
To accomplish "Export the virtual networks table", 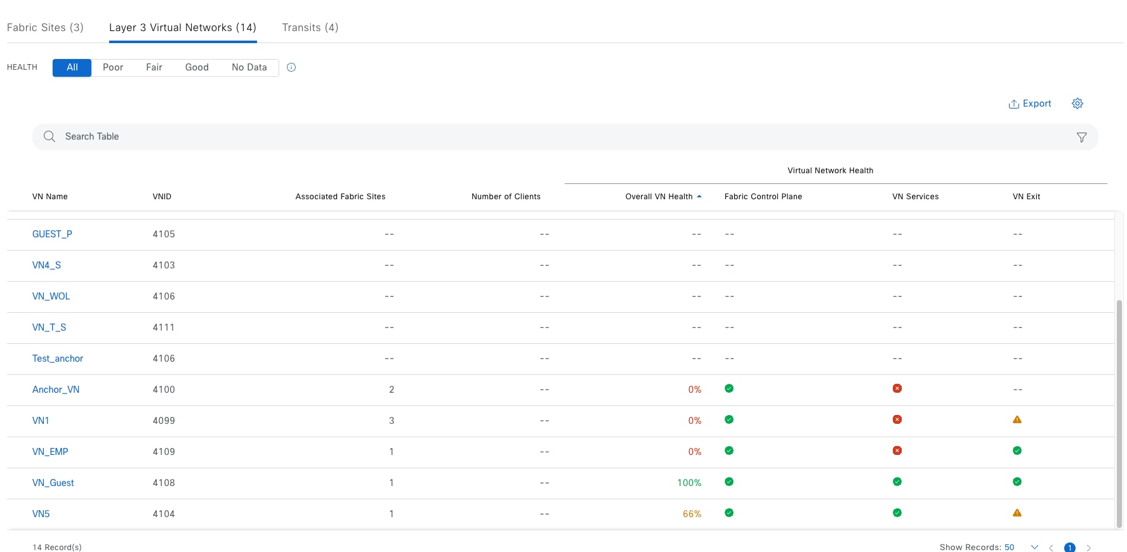I will coord(1029,103).
